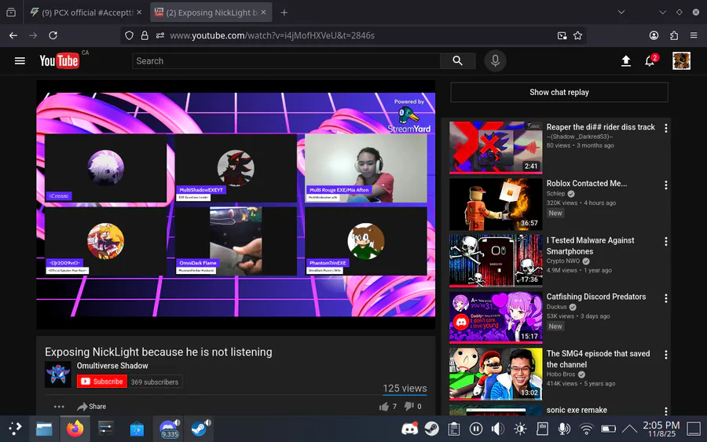707x442 pixels.
Task: Open Catfishing Discord Predators video title
Action: (596, 297)
